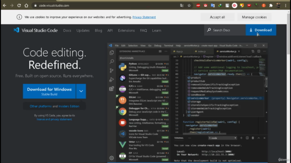Bookmark this page with the star icon
291x163 pixels.
tap(189, 5)
